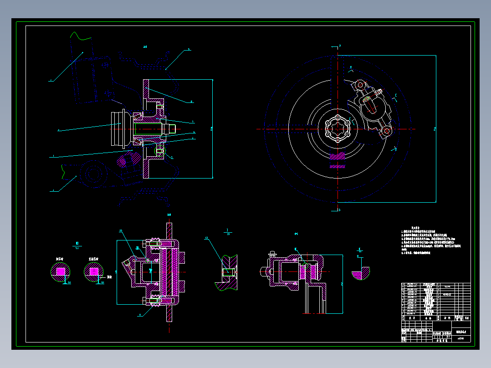Select the brake disc vertical section in caliper view
Image resolution: width=491 pixels, height=368 pixels.
tap(169, 272)
